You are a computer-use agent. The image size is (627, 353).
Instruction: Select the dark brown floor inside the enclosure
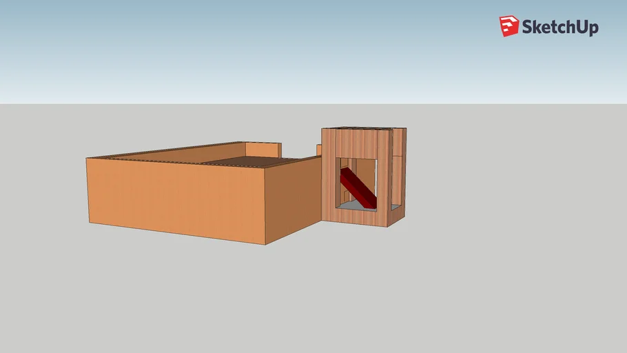coord(255,161)
